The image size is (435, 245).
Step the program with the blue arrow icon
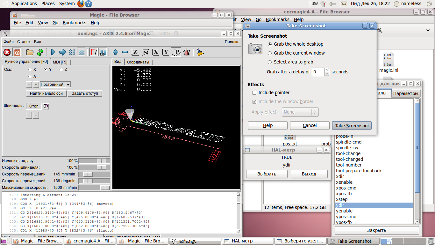coord(62,52)
